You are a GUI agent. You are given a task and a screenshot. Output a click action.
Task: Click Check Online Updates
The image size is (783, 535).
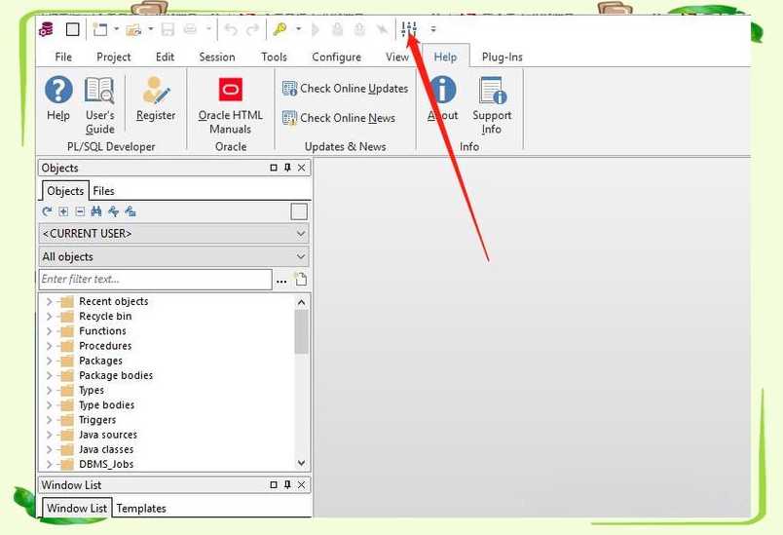(x=346, y=89)
